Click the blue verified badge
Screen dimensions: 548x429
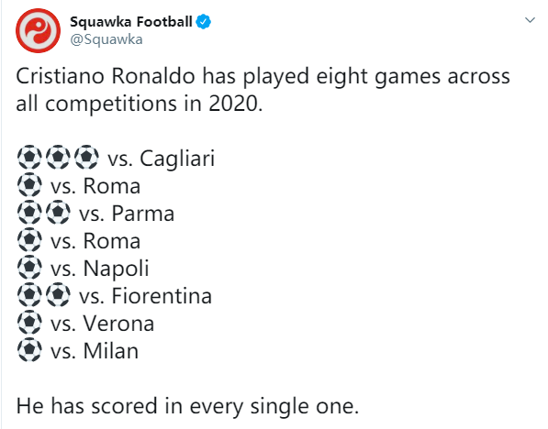[203, 22]
